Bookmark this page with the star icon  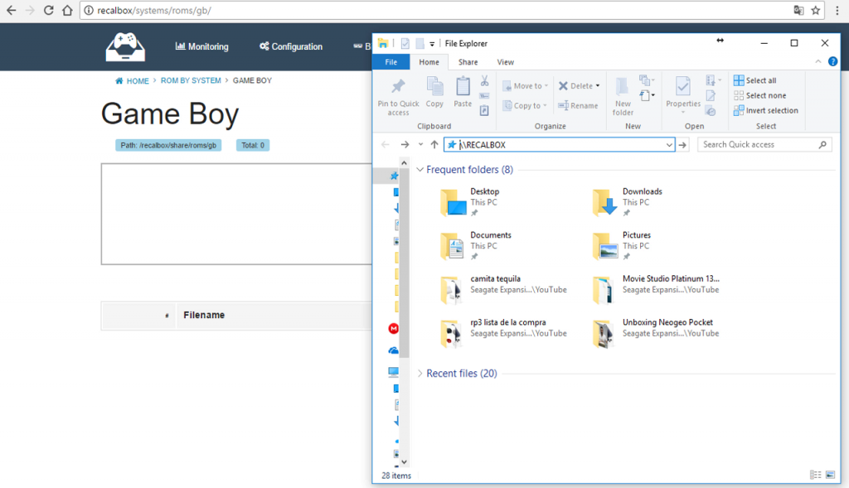click(x=816, y=11)
